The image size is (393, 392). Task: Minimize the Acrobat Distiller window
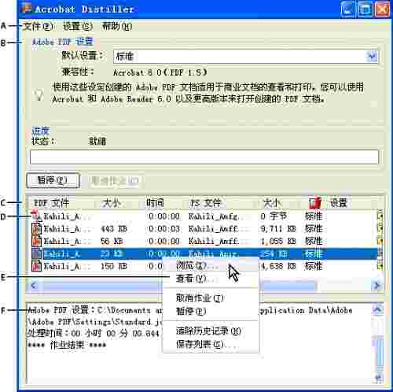[x=347, y=9]
